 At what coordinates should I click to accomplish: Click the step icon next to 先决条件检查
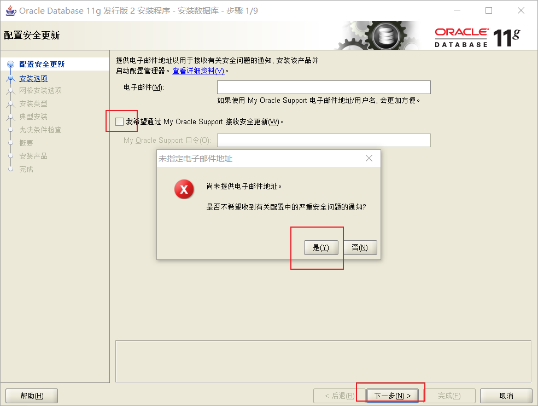click(11, 130)
